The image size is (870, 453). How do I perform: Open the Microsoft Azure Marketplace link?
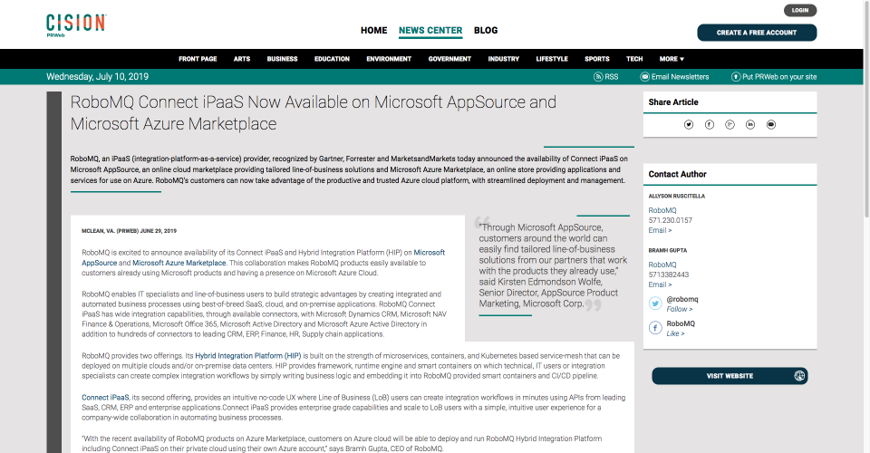tap(179, 263)
